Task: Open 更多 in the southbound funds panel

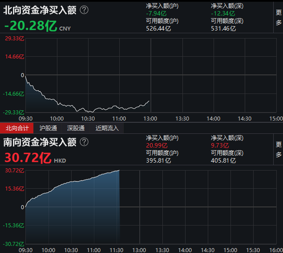Action: [x=278, y=149]
